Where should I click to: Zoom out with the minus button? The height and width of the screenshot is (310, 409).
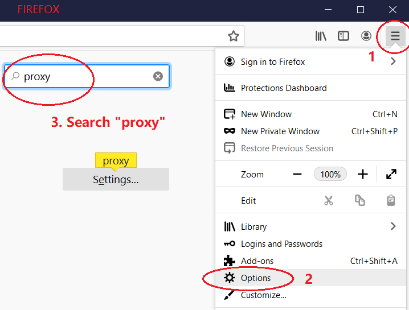coord(297,174)
